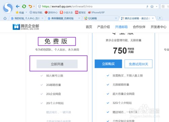Click the home icon in tab bar
This screenshot has width=169, height=122.
pos(5,18)
